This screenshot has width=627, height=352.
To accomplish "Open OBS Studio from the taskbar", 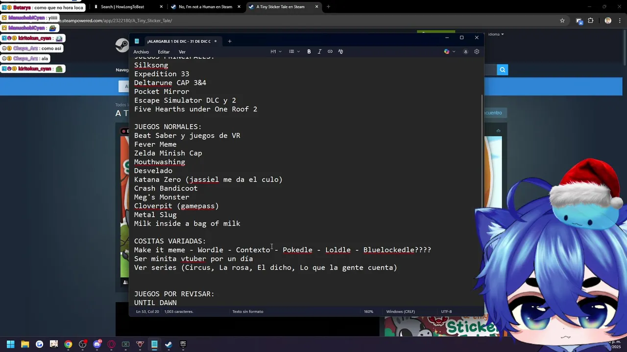I will click(82, 344).
